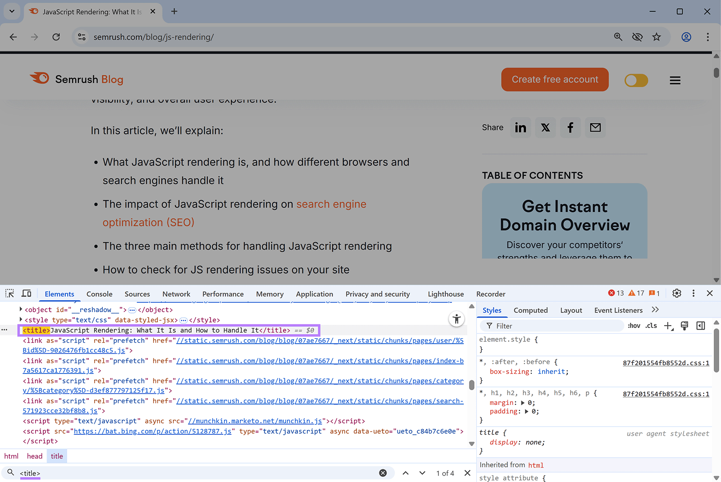Click the DOM search input field
Viewport: 721px width, 482px height.
[180, 473]
